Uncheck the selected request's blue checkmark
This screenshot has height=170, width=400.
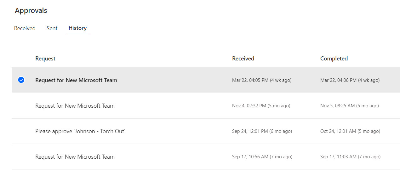pos(21,80)
